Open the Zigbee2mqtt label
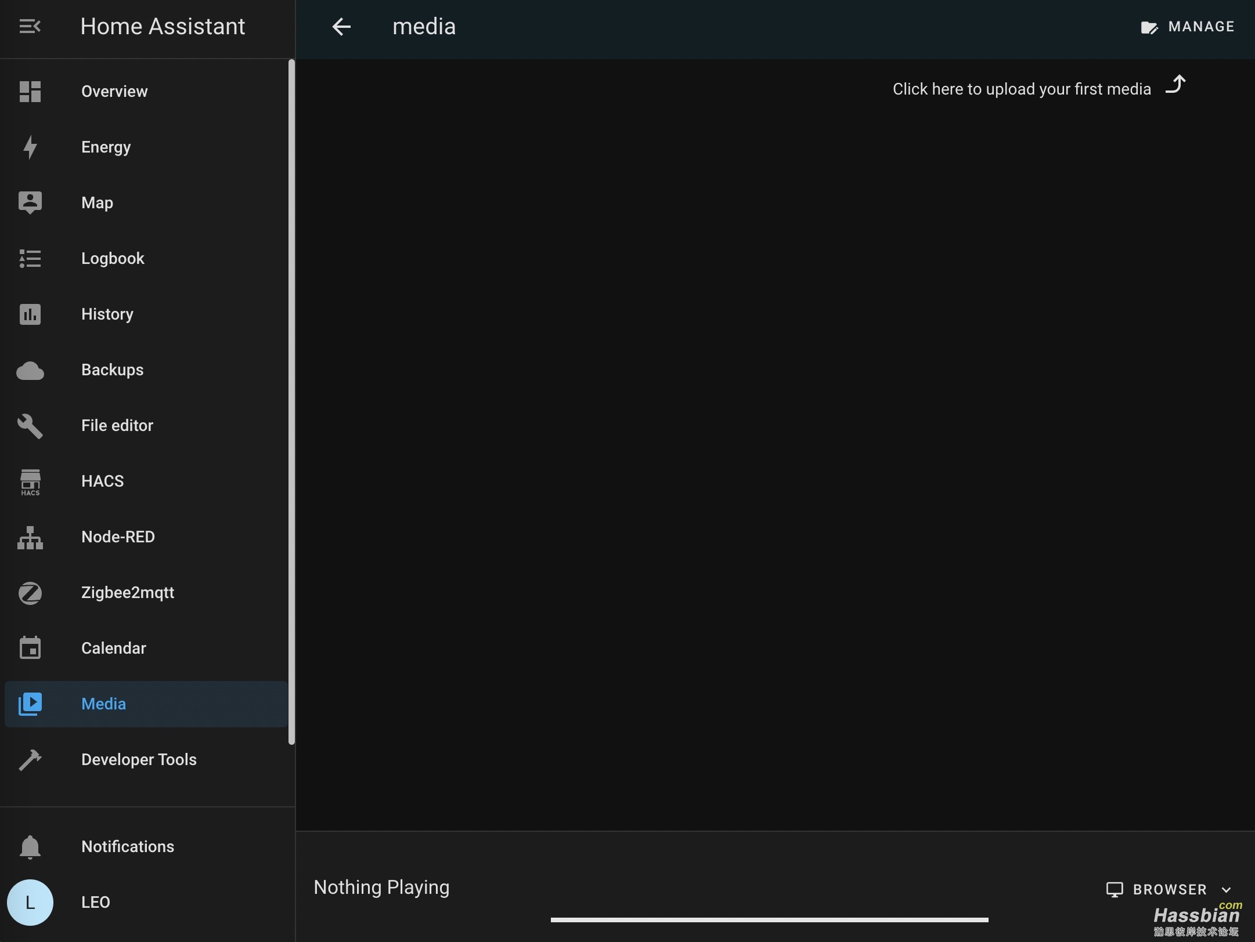 click(x=128, y=593)
